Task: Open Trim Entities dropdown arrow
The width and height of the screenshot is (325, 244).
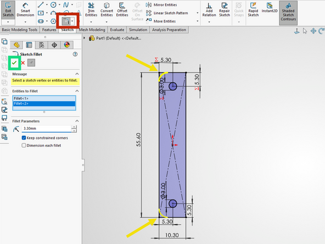Action: point(91,22)
